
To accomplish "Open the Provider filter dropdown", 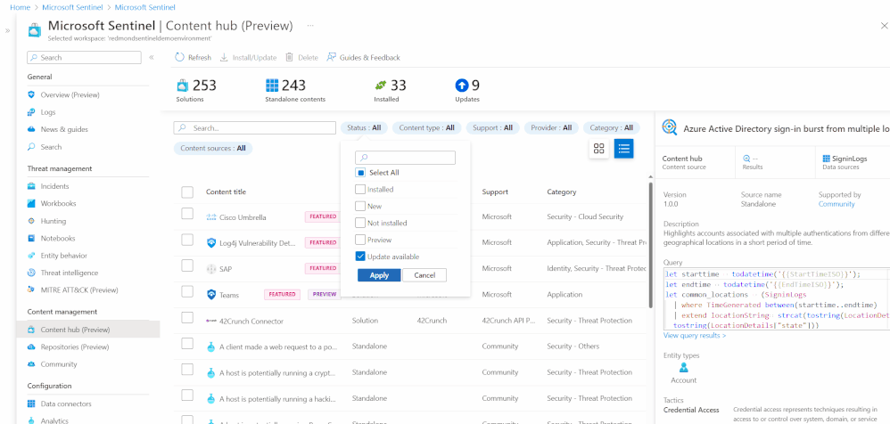I will (551, 128).
